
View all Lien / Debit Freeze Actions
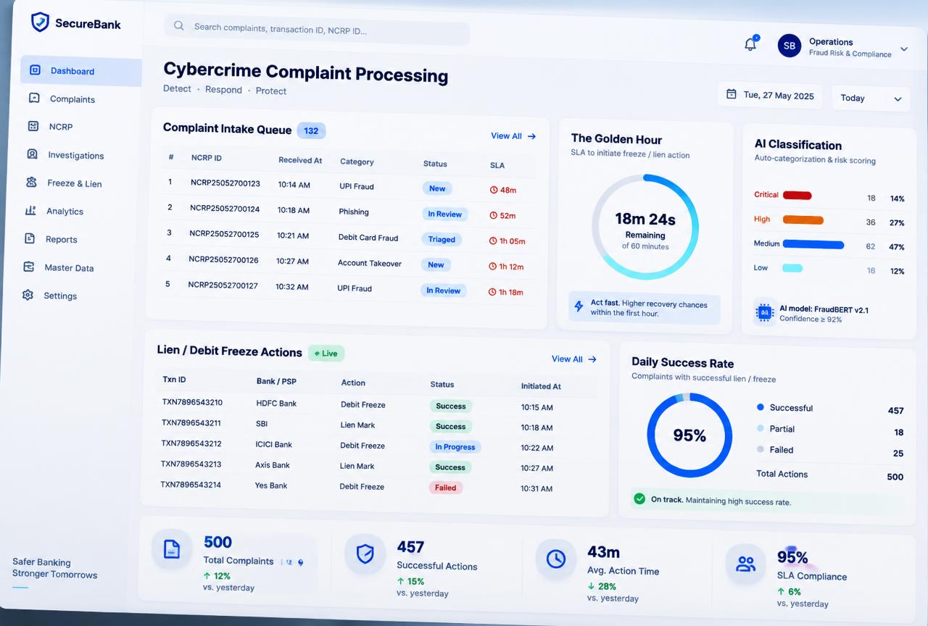click(574, 359)
